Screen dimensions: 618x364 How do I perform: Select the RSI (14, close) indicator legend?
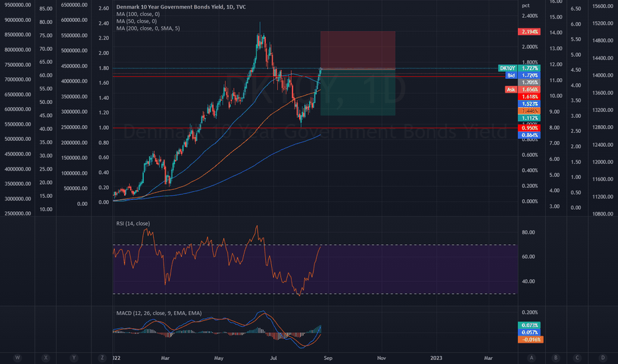(x=133, y=224)
